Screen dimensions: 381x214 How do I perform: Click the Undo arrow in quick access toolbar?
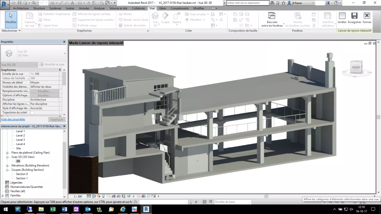[x=34, y=3]
